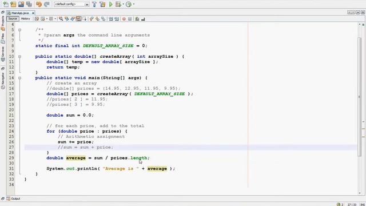Create a new file from the toolbar
Image resolution: width=366 pixels, height=206 pixels.
6,4
